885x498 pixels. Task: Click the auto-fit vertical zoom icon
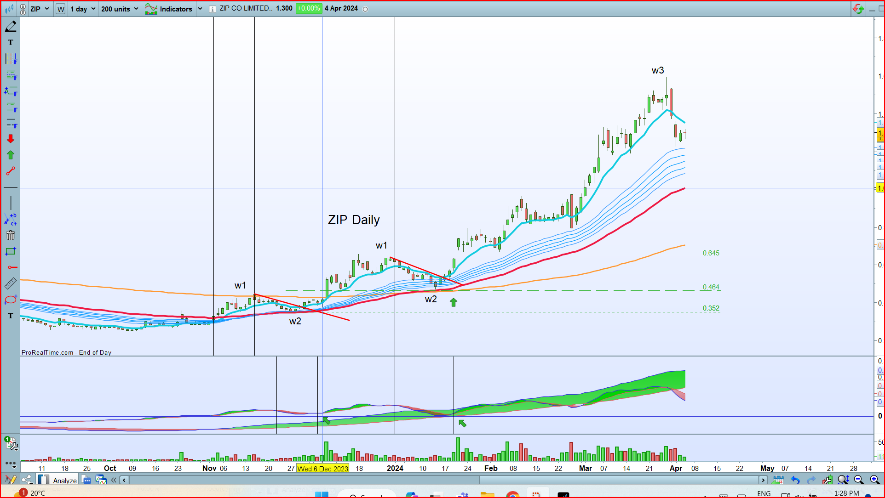click(x=843, y=480)
